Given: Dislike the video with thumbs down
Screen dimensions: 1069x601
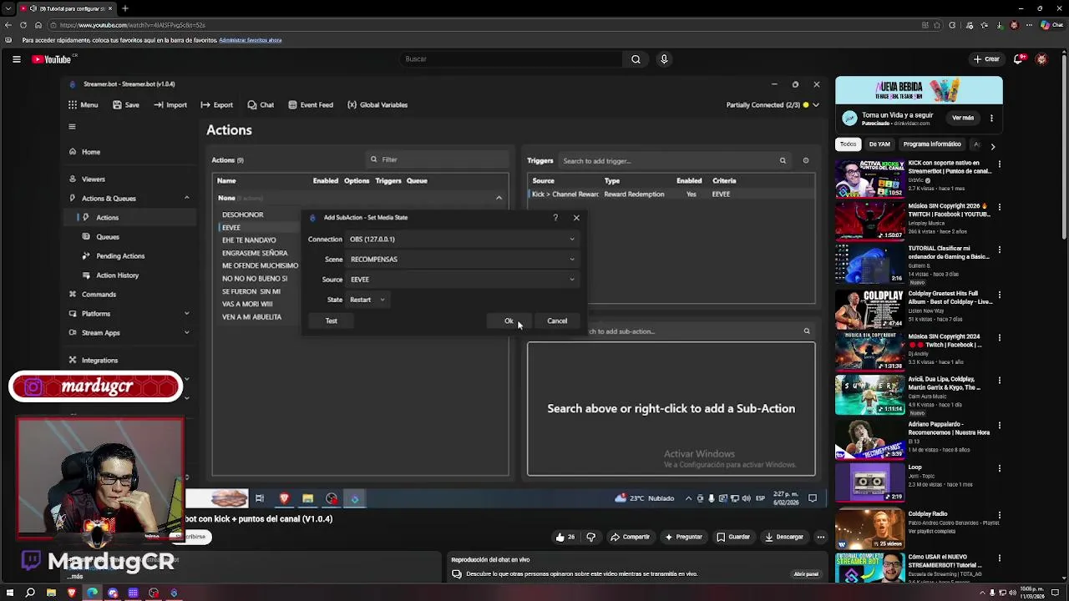Looking at the screenshot, I should tap(590, 538).
